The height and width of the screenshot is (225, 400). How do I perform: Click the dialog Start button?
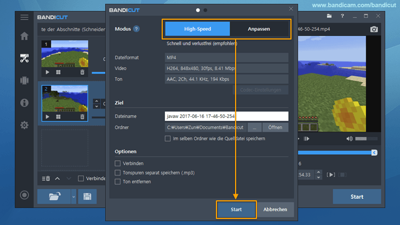click(x=236, y=210)
